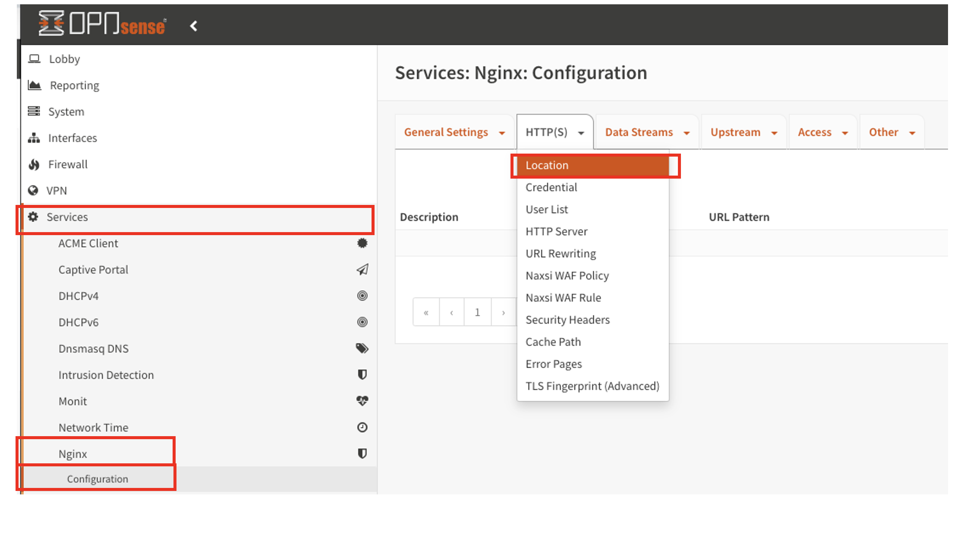Viewport: 964px width, 541px height.
Task: Click the OPNsense logo
Action: point(102,24)
